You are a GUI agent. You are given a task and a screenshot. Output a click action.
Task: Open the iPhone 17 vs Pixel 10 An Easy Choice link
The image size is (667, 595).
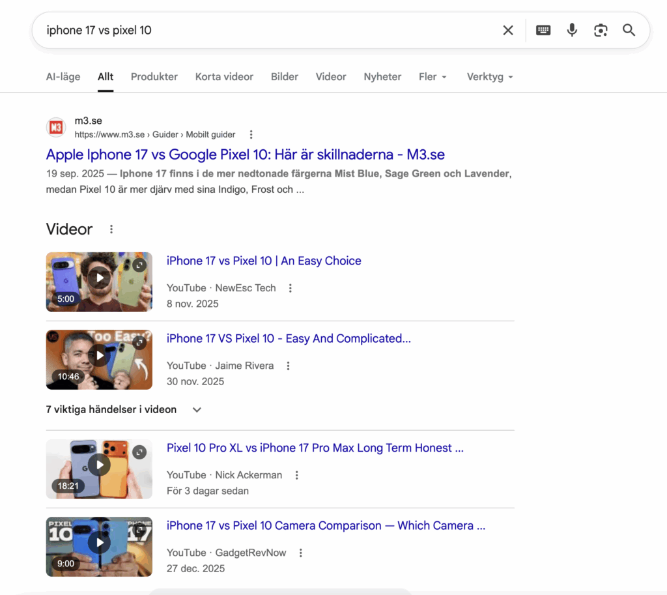(264, 261)
